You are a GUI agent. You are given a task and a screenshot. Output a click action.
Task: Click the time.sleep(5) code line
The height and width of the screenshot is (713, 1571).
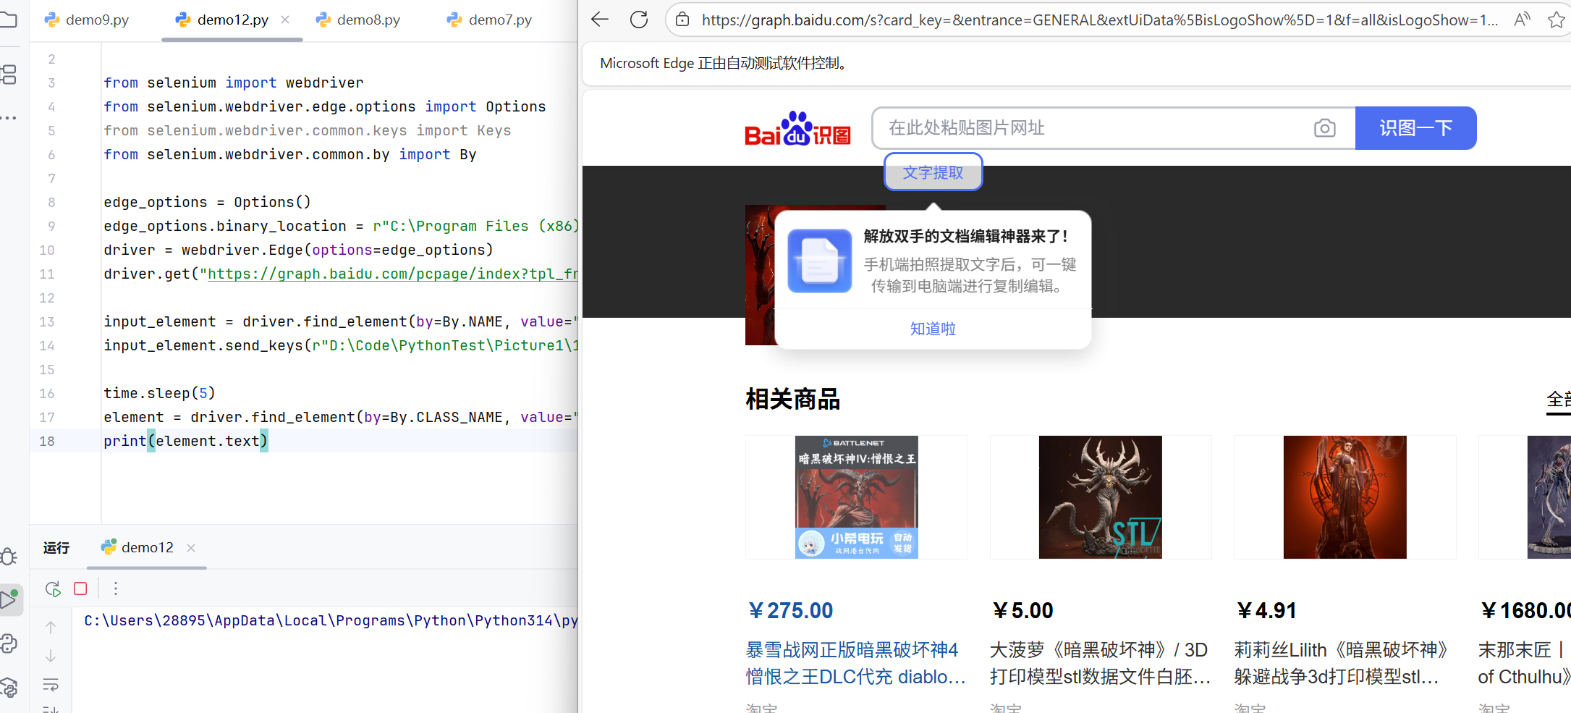tap(159, 393)
